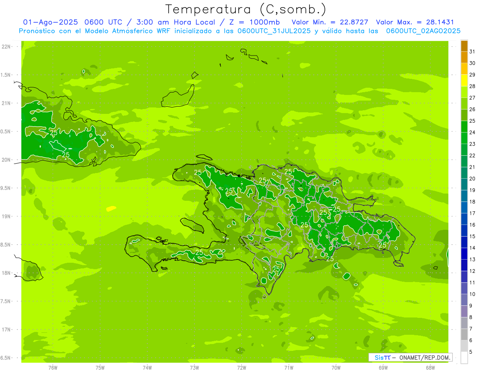Image resolution: width=483 pixels, height=373 pixels.
Task: Click the '68W' longitude axis label
Action: click(430, 368)
